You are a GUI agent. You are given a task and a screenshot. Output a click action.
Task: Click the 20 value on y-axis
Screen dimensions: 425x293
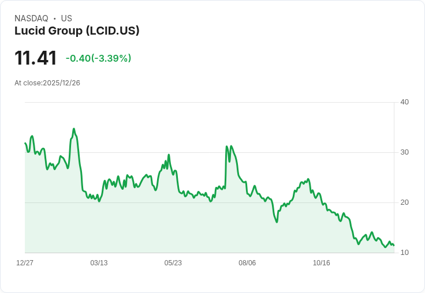click(404, 202)
